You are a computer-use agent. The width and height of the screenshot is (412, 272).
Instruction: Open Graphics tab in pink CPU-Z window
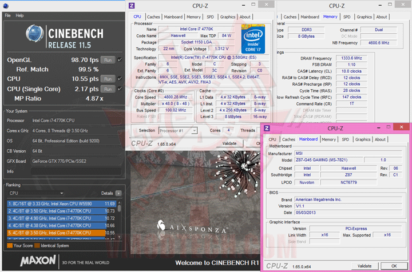click(x=363, y=139)
